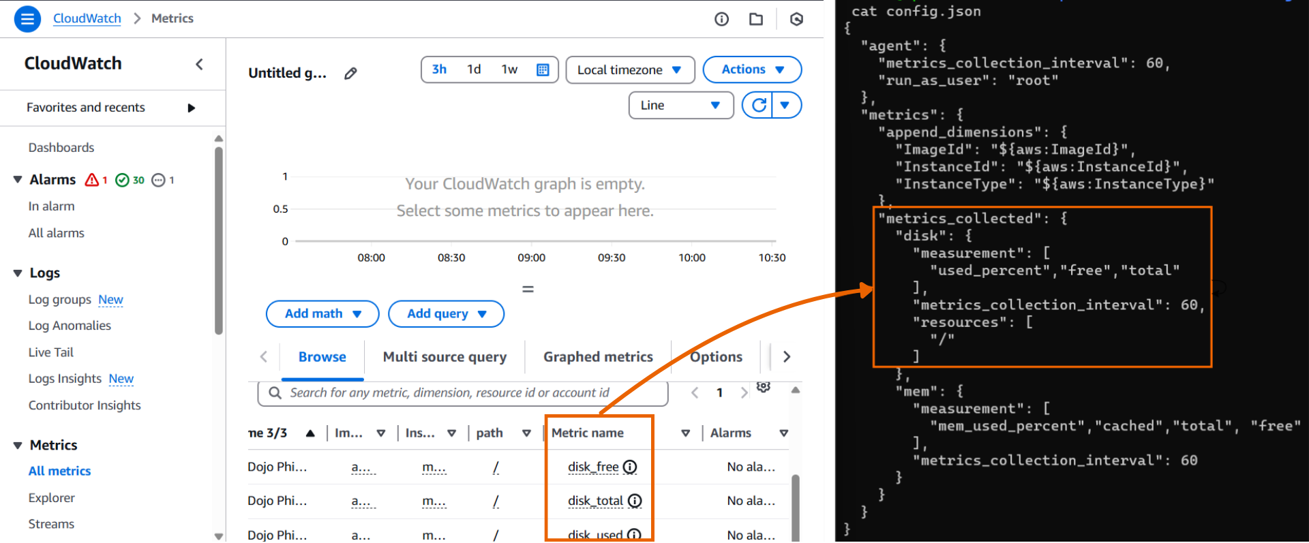Open metric table settings gear icon
Image resolution: width=1309 pixels, height=543 pixels.
pyautogui.click(x=764, y=387)
